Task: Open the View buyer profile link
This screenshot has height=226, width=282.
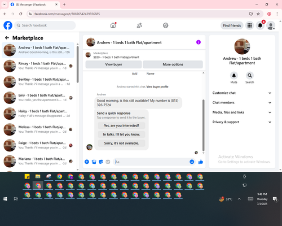Action: pyautogui.click(x=157, y=86)
